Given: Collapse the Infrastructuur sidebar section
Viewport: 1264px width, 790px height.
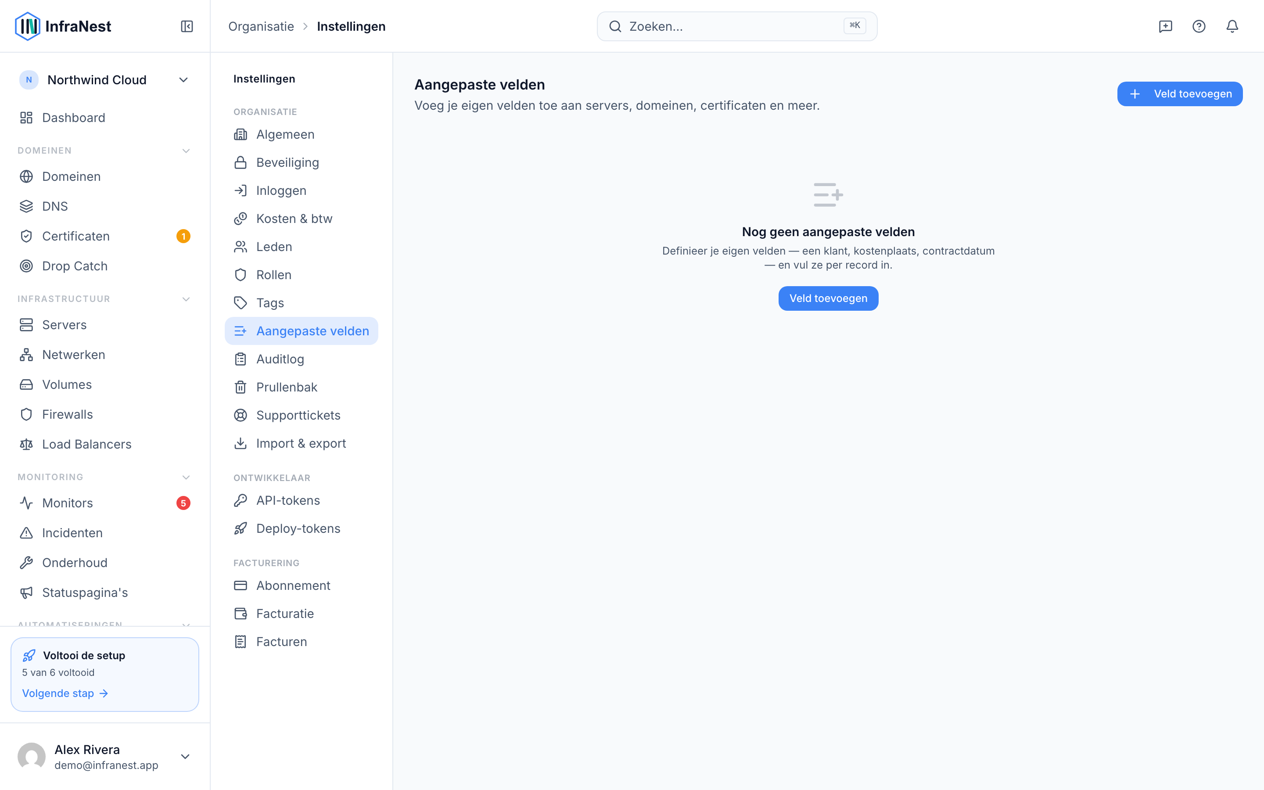Looking at the screenshot, I should pyautogui.click(x=185, y=299).
